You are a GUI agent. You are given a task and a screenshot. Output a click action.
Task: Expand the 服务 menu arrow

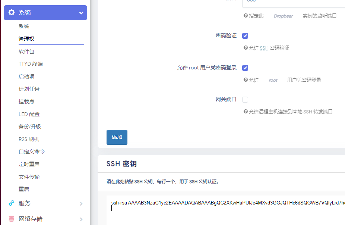pos(81,204)
